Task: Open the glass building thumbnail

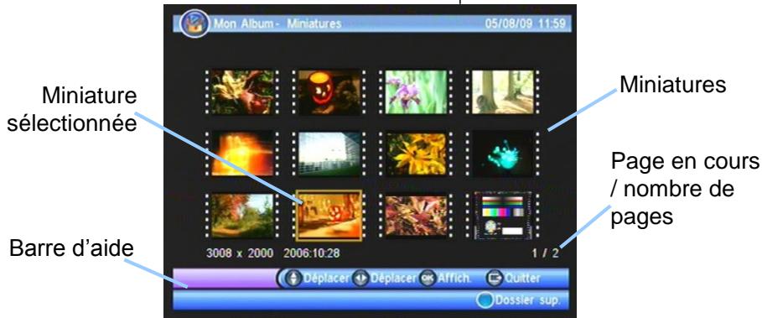Action: tap(329, 154)
